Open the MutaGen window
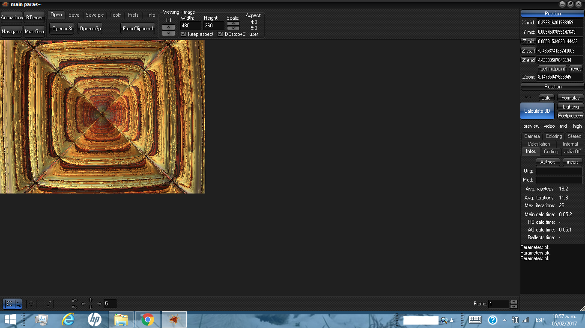Screen dimensions: 585x328 point(34,32)
